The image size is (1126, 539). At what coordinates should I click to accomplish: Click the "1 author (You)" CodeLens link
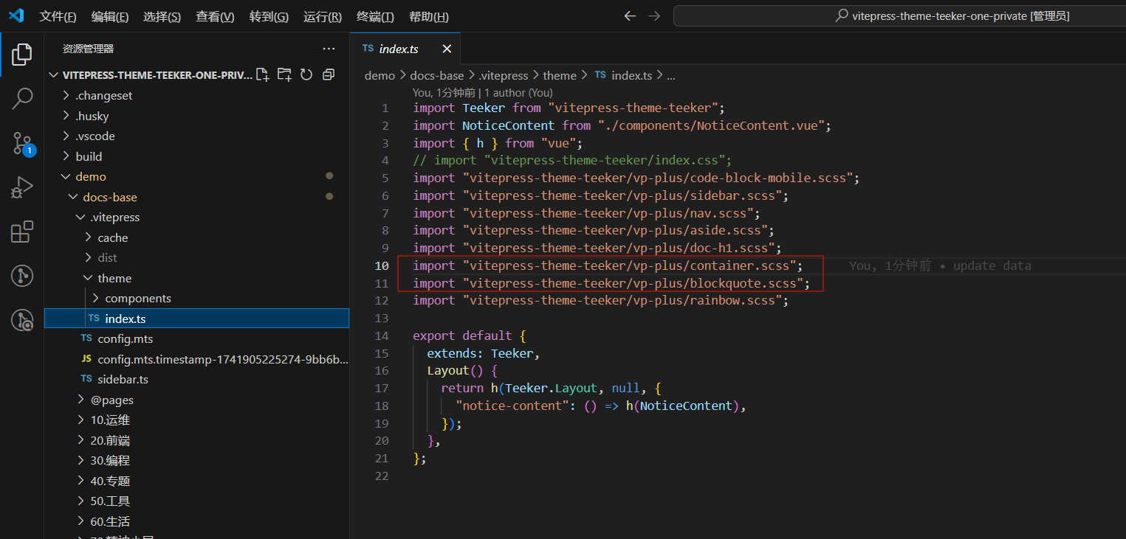click(x=518, y=93)
